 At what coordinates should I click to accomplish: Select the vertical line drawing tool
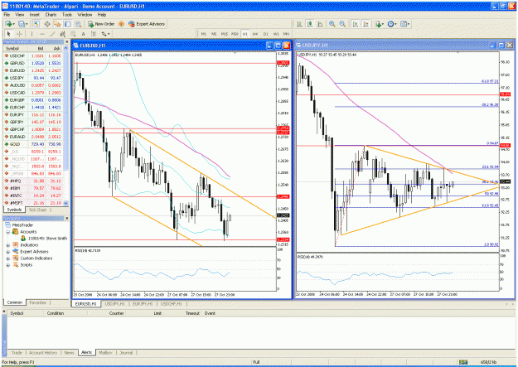tap(31, 34)
